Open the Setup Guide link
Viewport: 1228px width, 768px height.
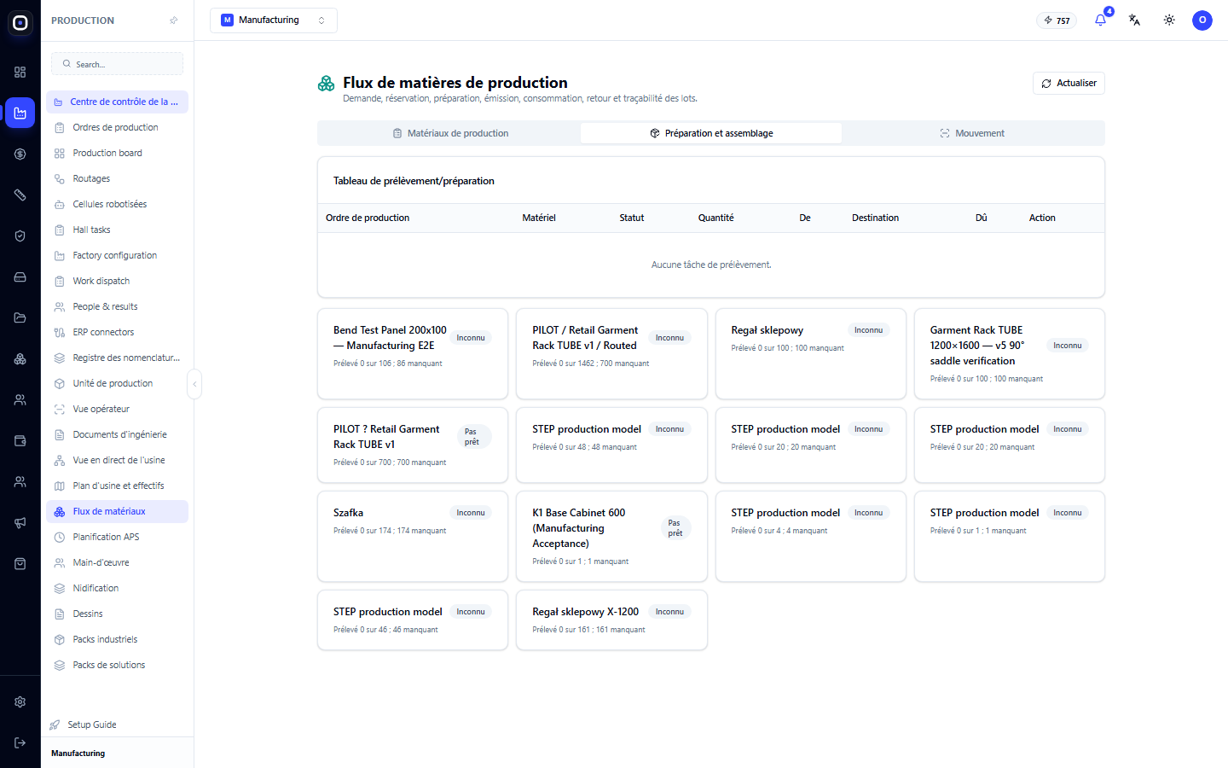(92, 724)
